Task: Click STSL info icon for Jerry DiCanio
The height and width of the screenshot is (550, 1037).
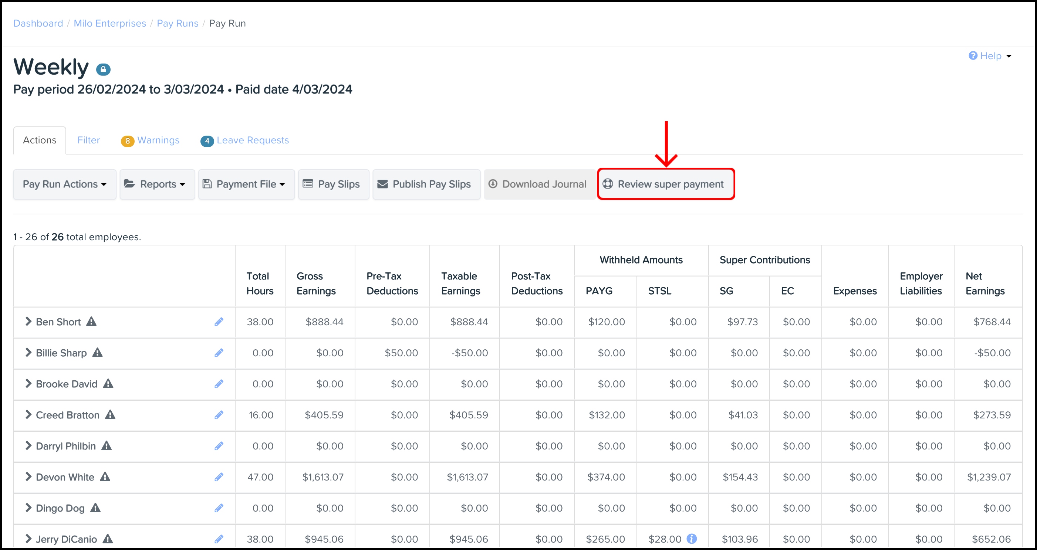Action: tap(692, 539)
